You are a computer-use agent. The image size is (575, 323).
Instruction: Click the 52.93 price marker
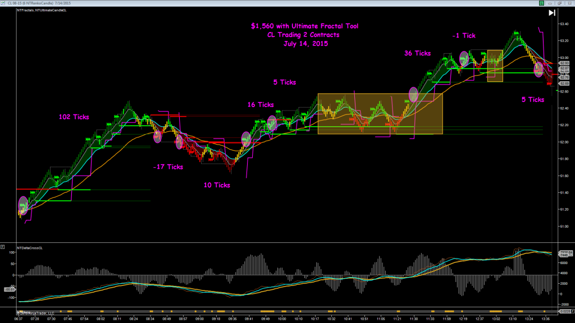click(x=564, y=63)
